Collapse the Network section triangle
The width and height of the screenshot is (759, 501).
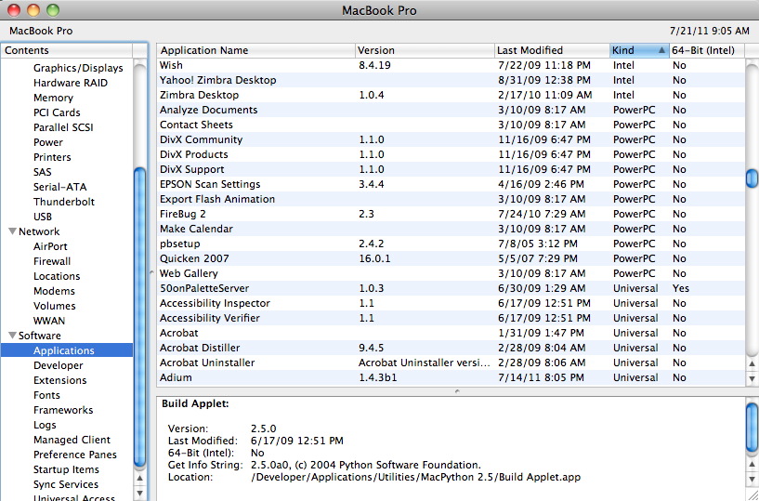click(13, 231)
